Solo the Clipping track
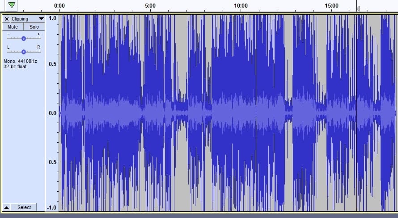 click(x=34, y=27)
